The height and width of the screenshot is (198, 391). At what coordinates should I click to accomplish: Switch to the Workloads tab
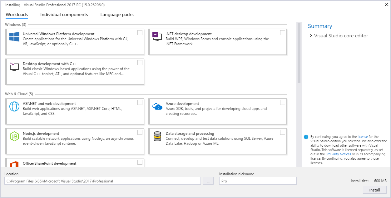point(17,15)
